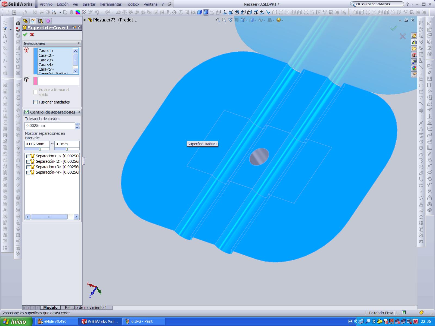Check the Separación<4> checkbox
The height and width of the screenshot is (326, 435).
coord(28,173)
